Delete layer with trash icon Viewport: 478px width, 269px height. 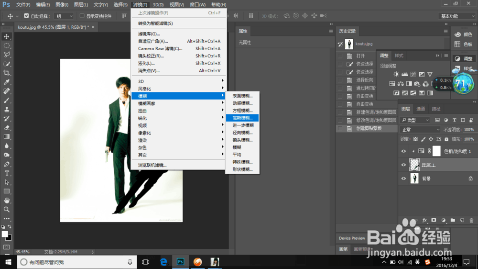coord(472,220)
